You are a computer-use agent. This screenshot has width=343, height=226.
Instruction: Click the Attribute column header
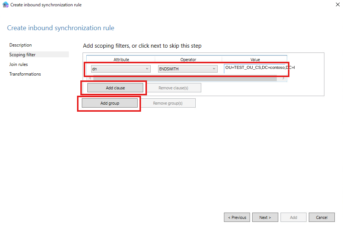click(121, 60)
